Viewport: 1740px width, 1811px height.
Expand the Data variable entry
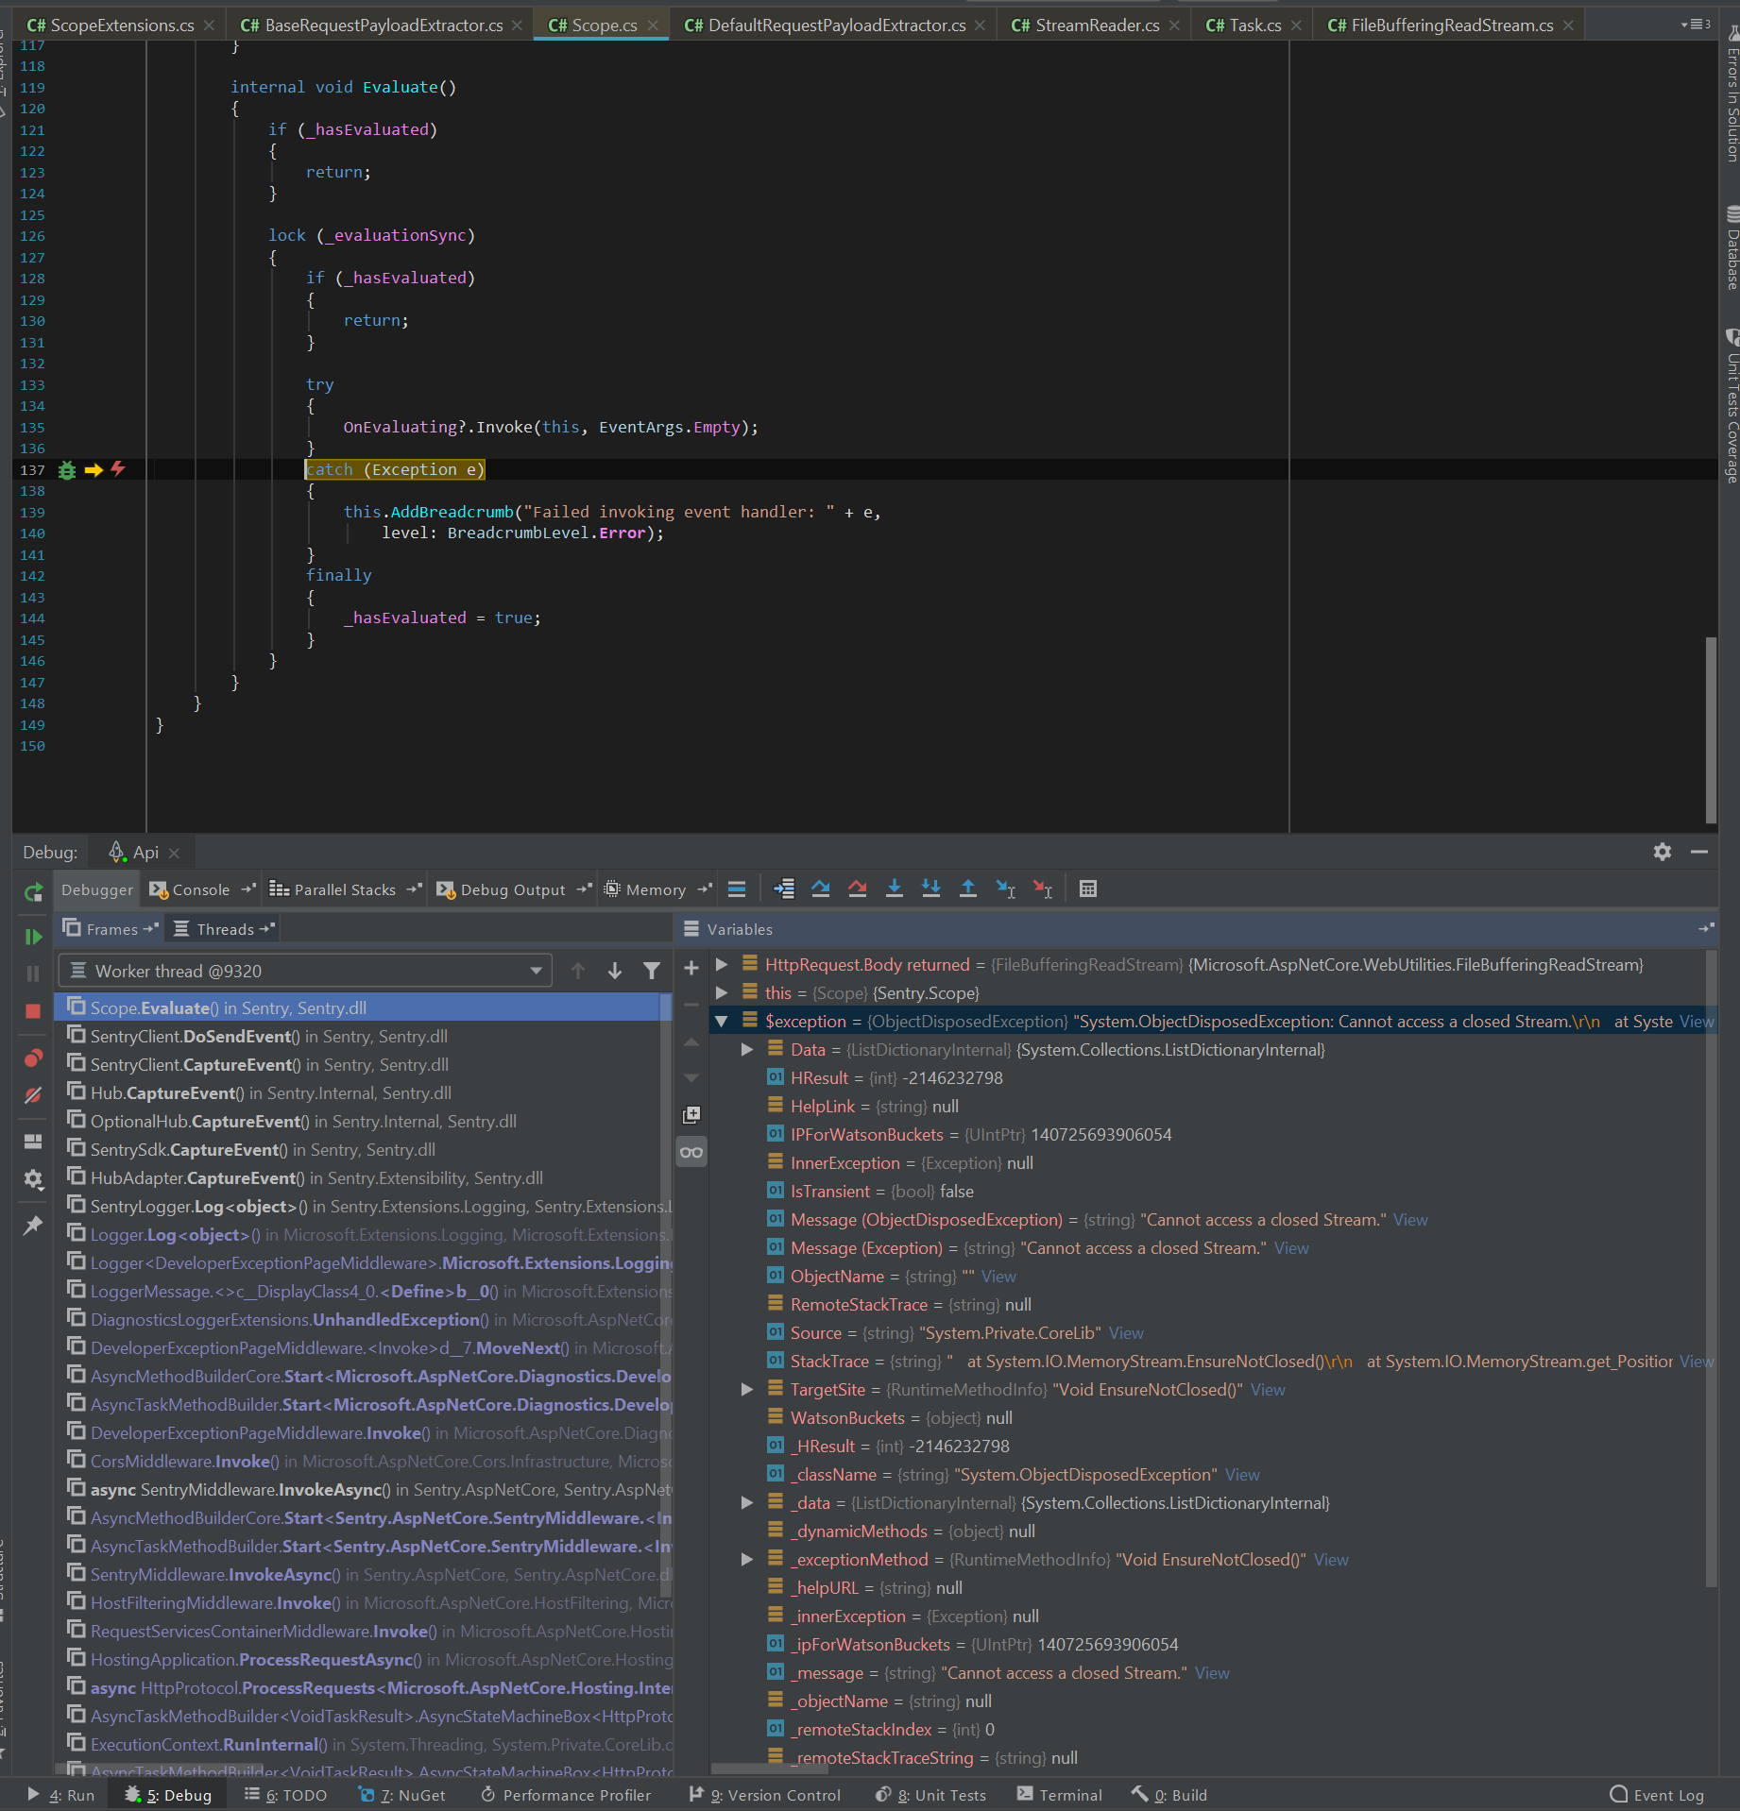747,1049
